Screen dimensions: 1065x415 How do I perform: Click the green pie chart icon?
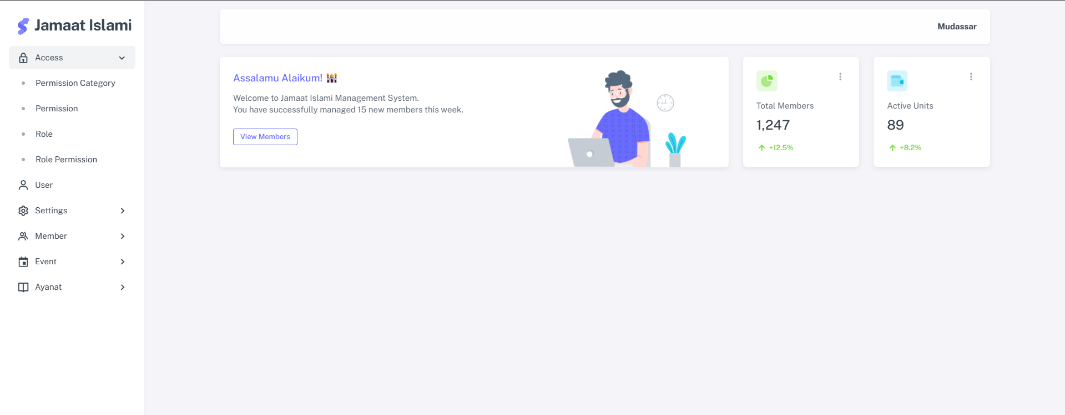tap(767, 81)
